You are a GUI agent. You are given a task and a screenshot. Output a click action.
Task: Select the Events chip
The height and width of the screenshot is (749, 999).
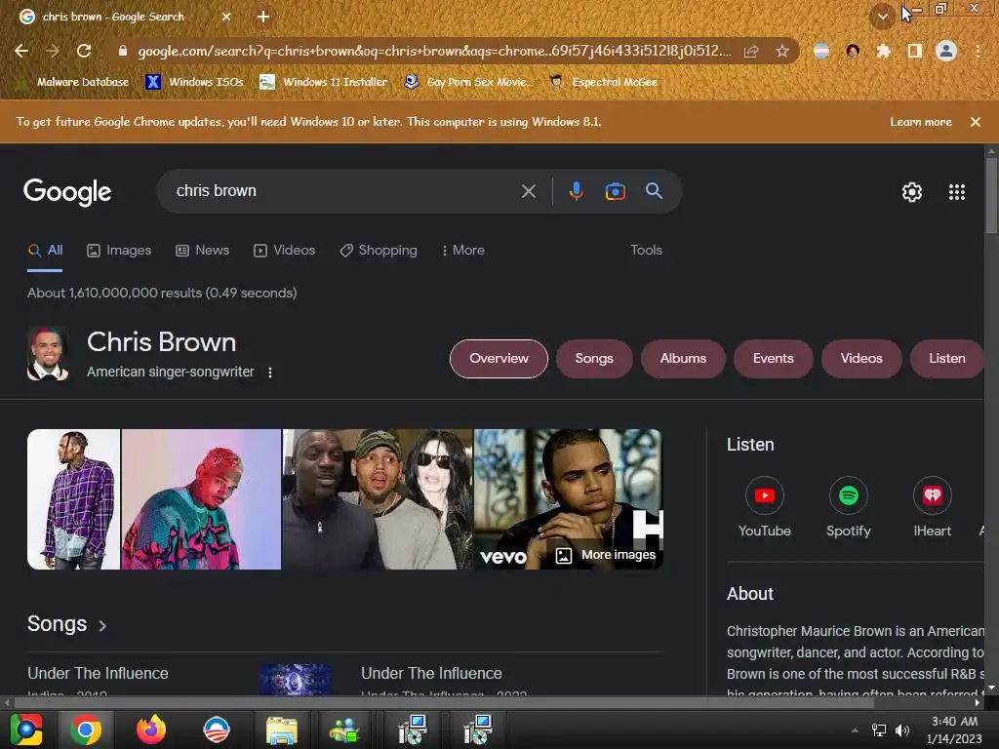[x=773, y=359]
